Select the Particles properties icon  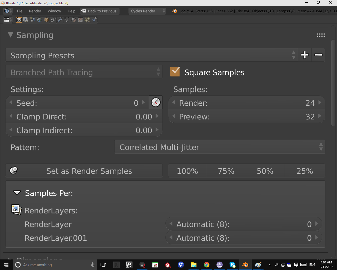(x=87, y=20)
